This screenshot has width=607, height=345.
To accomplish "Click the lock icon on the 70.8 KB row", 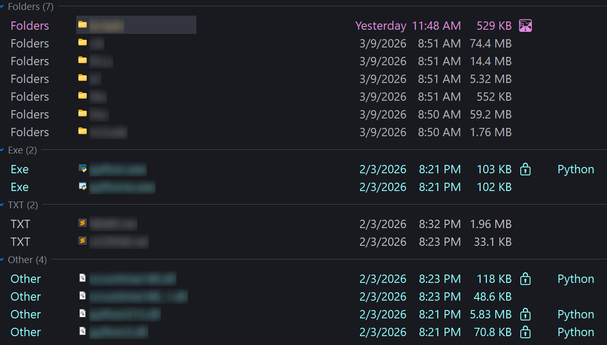I will tap(526, 332).
